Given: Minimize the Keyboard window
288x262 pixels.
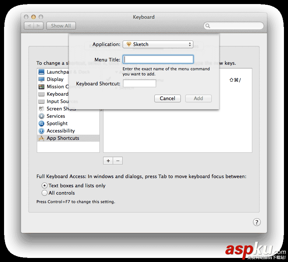Looking at the screenshot, I should point(34,17).
